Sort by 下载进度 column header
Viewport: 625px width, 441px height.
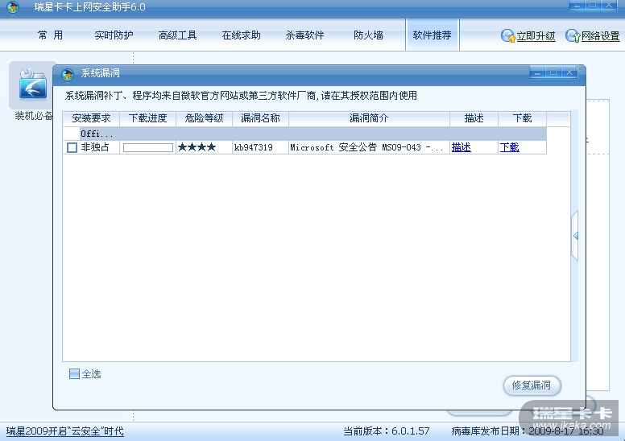(148, 118)
